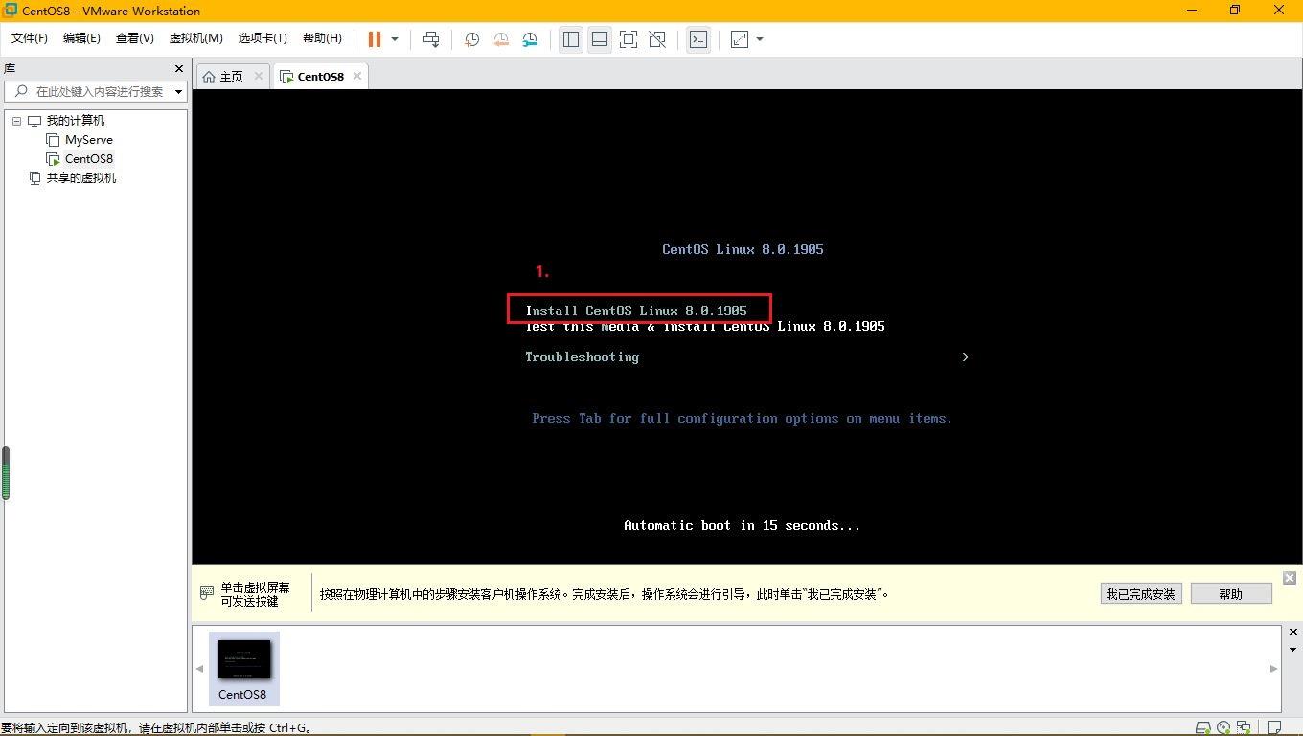Screen dimensions: 1303x736
Task: Open the 选项卡(T) menu
Action: (263, 38)
